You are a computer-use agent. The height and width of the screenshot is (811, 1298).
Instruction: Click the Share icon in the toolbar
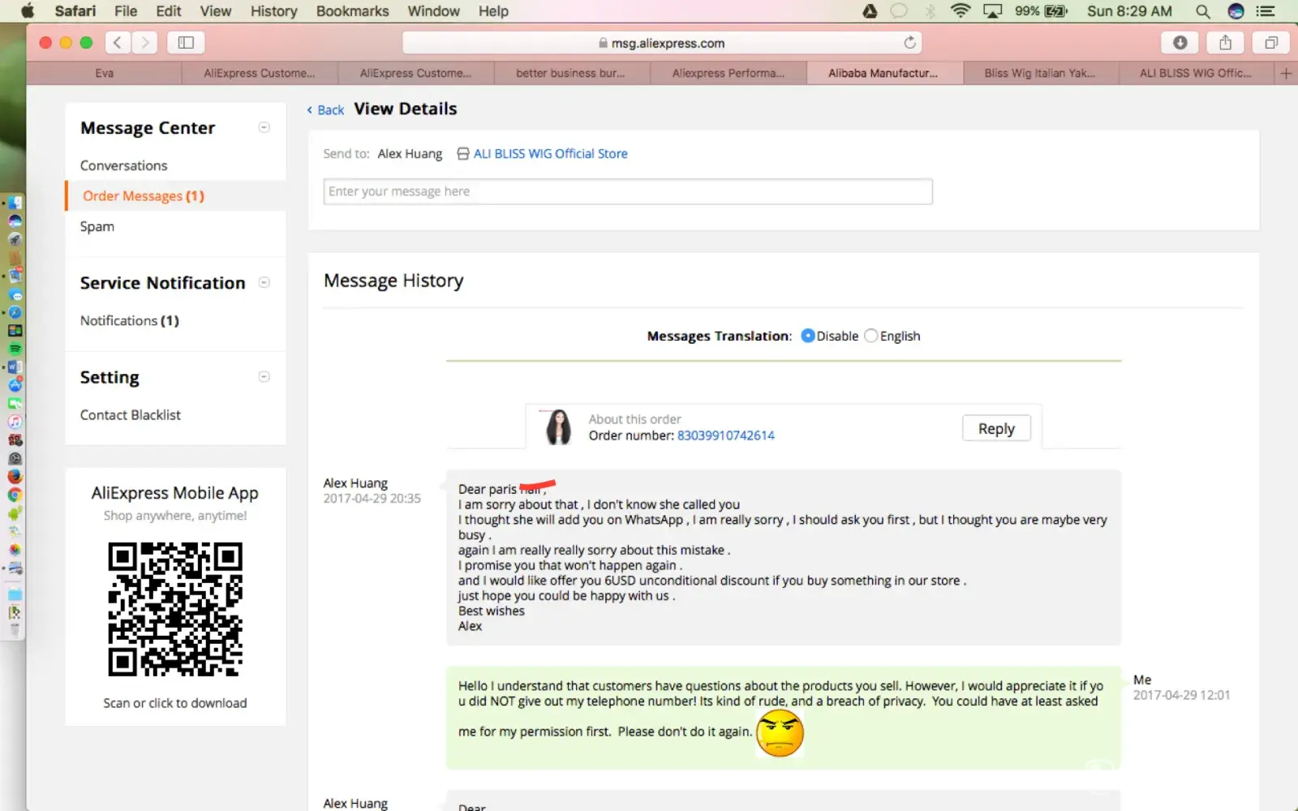tap(1225, 43)
